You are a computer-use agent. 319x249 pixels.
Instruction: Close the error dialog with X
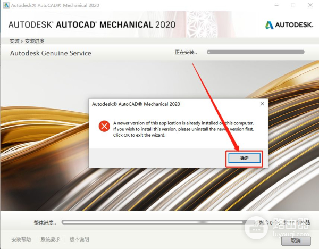pos(262,104)
